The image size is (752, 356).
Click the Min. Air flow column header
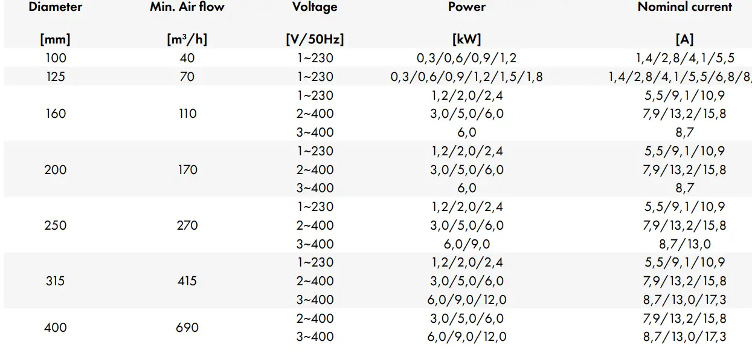click(187, 8)
